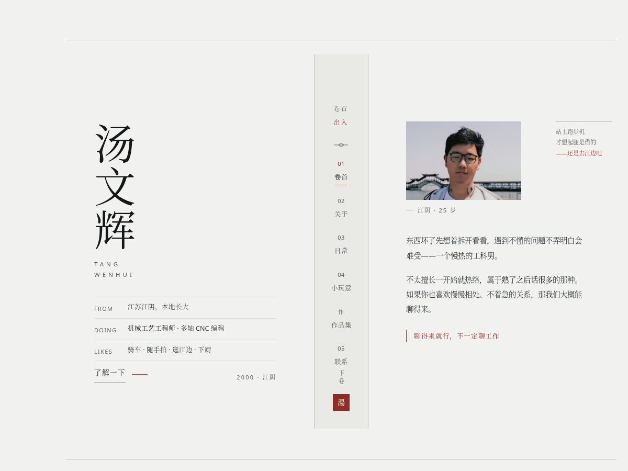Click 江苏江阴，本地长大 text
This screenshot has width=628, height=471.
pos(158,307)
